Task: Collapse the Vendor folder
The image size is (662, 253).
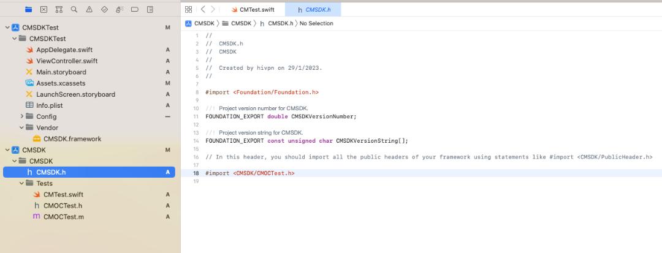Action: pos(21,127)
